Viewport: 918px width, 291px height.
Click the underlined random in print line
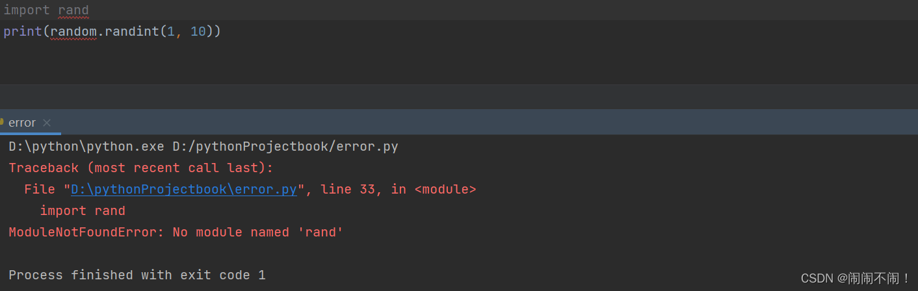pos(73,31)
